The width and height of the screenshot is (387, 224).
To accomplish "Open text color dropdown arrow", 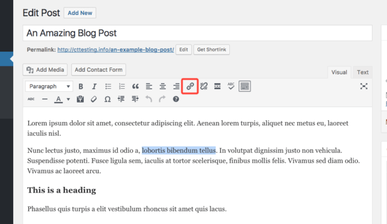I will 68,99.
